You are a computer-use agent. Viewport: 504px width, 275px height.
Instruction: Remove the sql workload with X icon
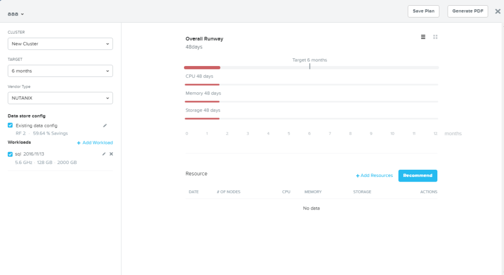point(111,154)
